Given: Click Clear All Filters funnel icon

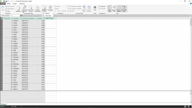Looking at the screenshot, I should [x=84, y=9].
